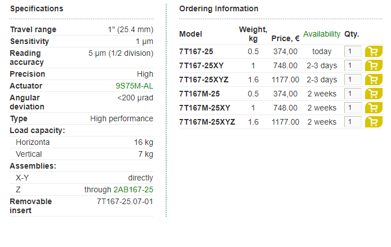The image size is (391, 247).
Task: Open the 2AB167-25 assembly link
Action: click(x=133, y=189)
